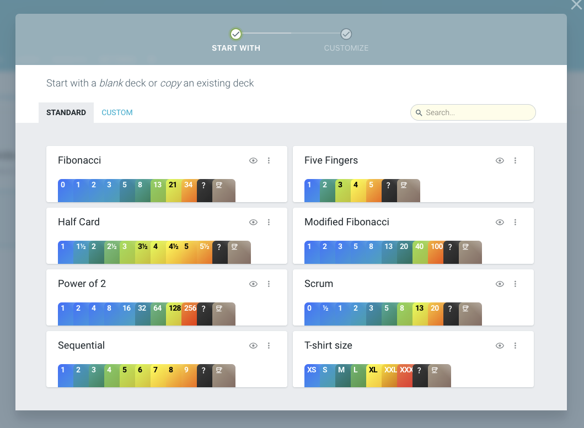Preview the Five Fingers deck

tap(500, 160)
